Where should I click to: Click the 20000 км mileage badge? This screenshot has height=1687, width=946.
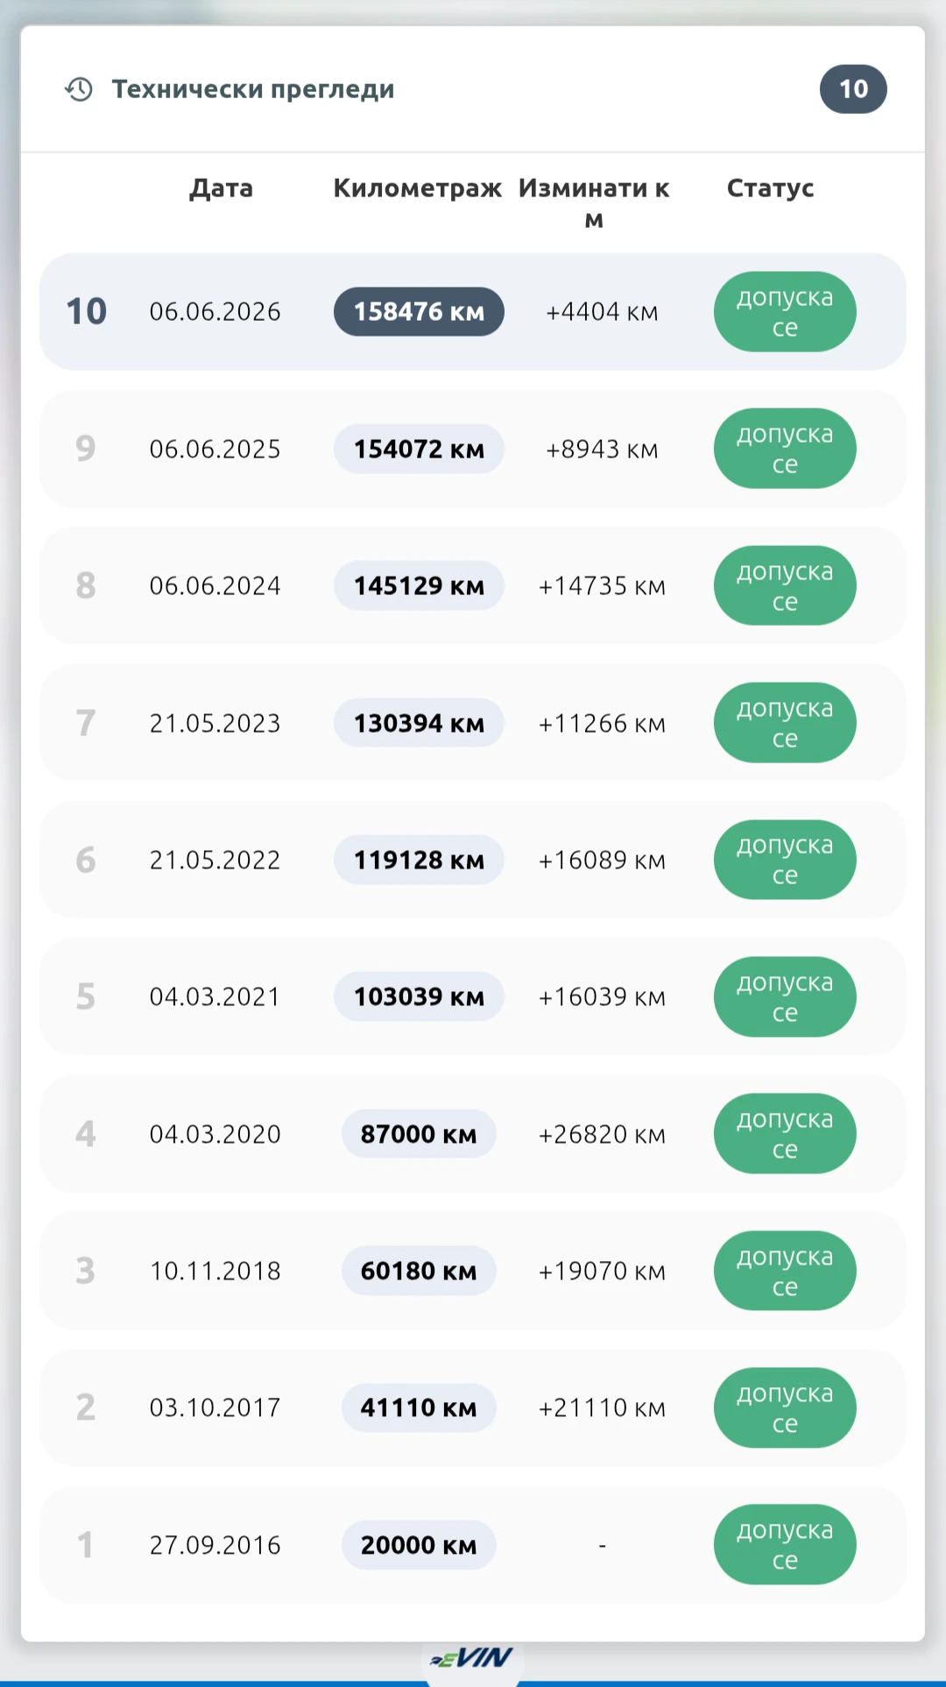419,1545
